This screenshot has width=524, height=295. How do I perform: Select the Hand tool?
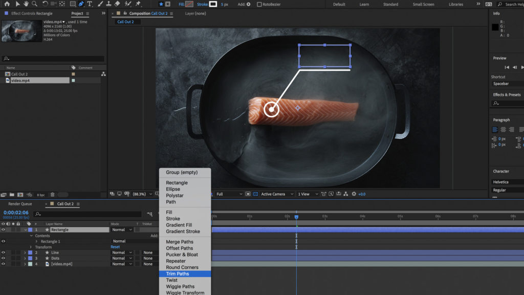(27, 4)
